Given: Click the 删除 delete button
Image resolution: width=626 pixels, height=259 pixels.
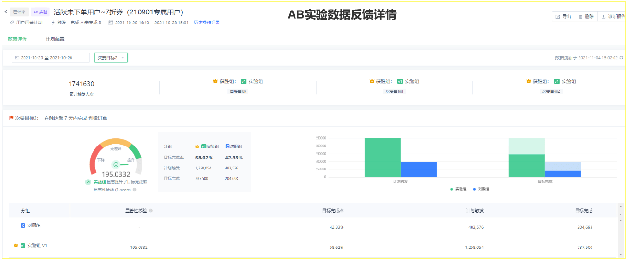Looking at the screenshot, I should point(586,17).
